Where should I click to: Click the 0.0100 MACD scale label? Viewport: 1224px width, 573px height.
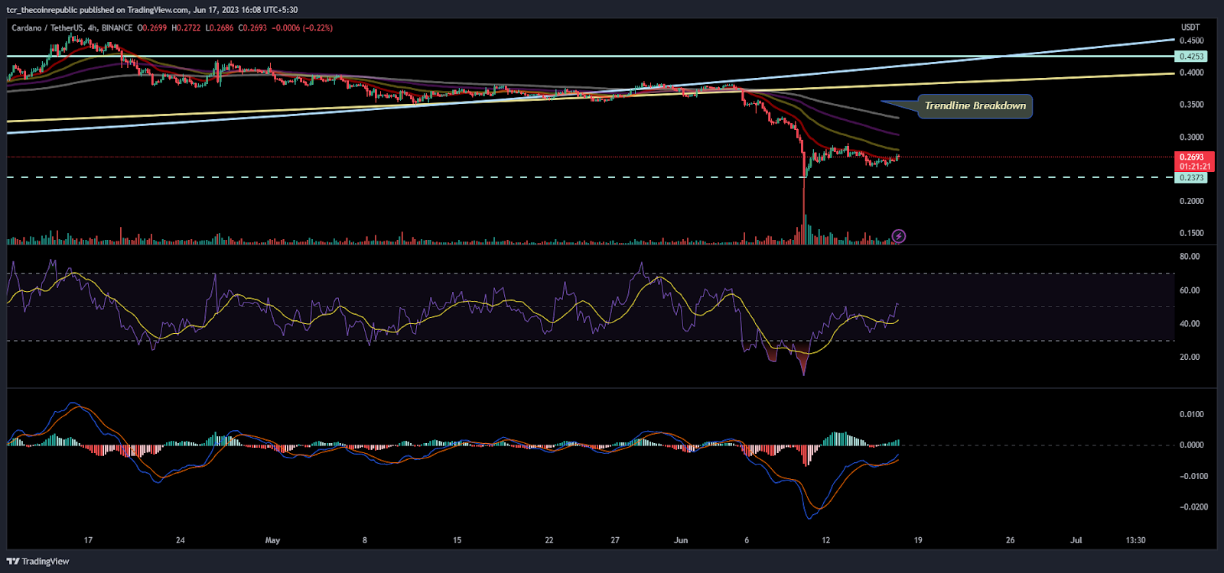[x=1191, y=414]
